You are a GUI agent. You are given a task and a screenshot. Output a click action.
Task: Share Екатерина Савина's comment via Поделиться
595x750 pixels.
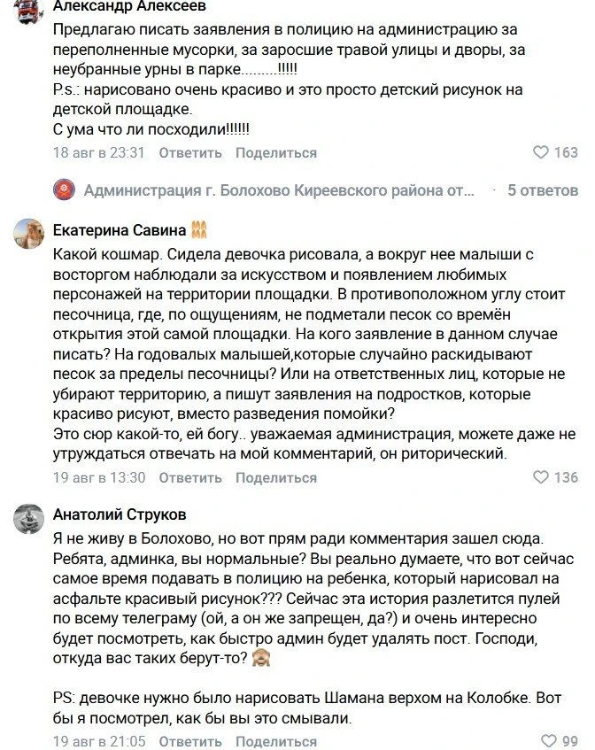(x=276, y=478)
